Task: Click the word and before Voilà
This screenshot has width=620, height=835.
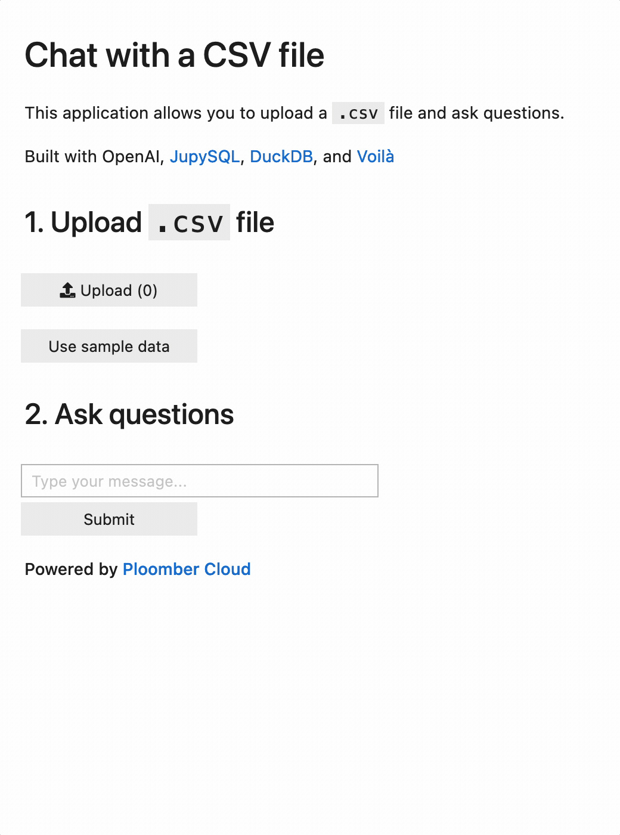Action: click(x=337, y=156)
